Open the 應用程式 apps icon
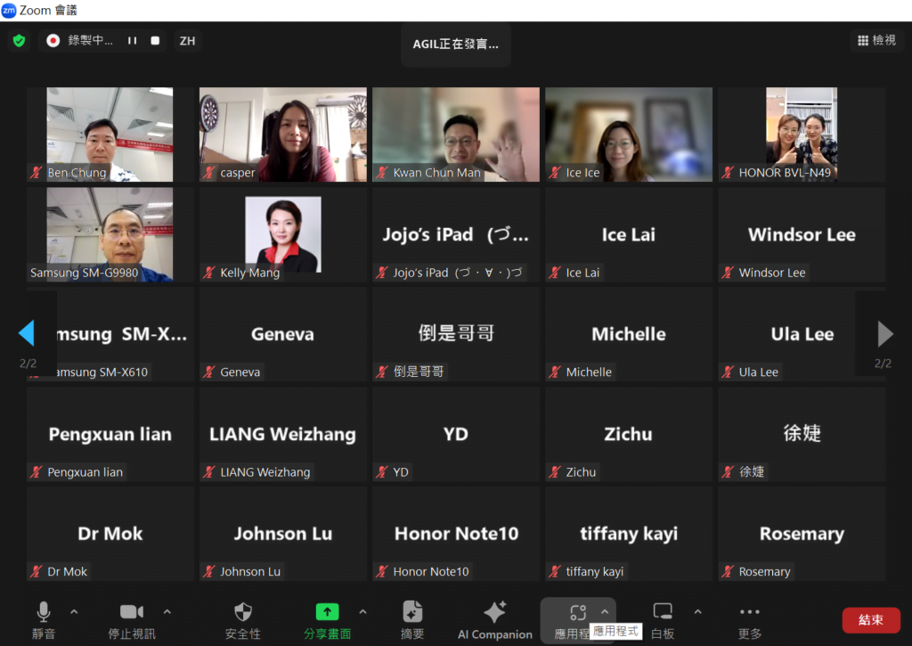912x646 pixels. [x=577, y=612]
